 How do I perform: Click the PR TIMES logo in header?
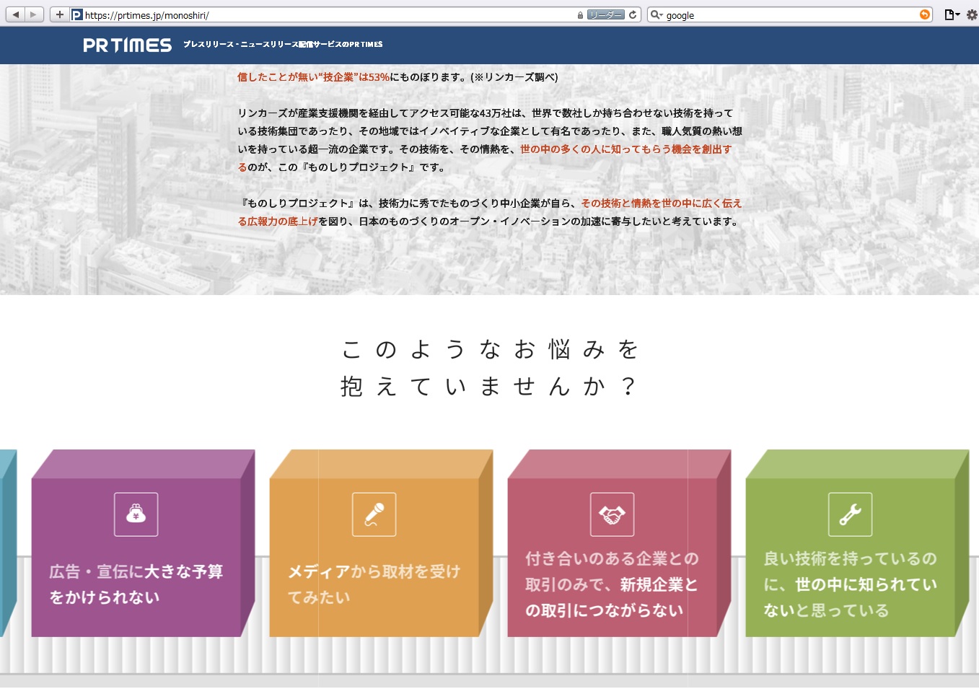click(127, 45)
